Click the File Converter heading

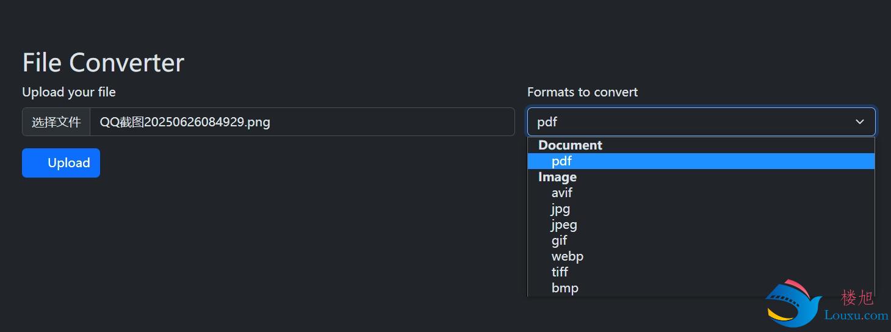click(x=103, y=62)
